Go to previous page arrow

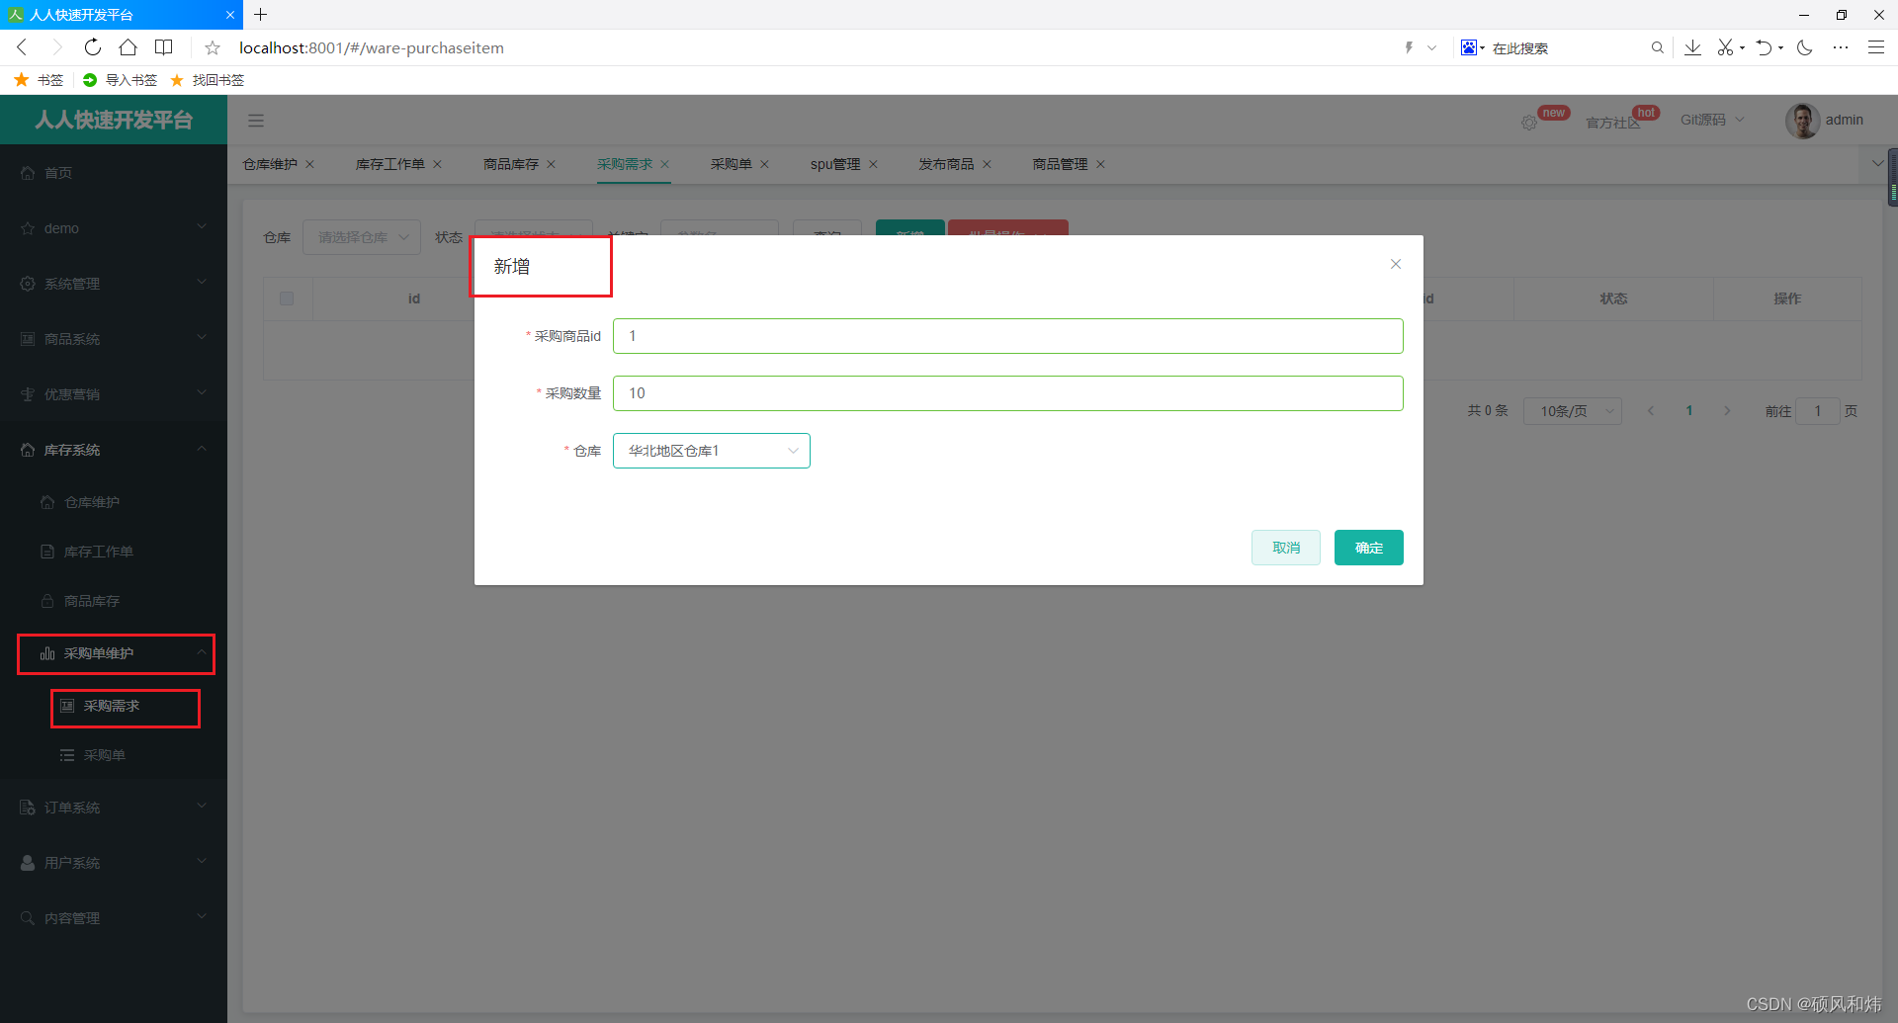click(x=1651, y=411)
